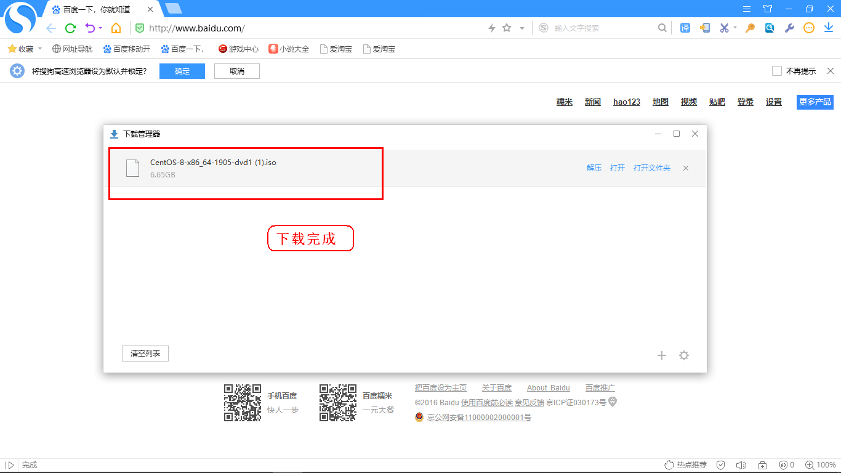Expand the 收藏 favorites dropdown arrow

[x=40, y=49]
